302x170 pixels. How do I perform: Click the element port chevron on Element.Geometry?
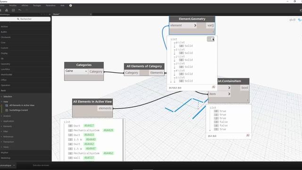click(195, 25)
